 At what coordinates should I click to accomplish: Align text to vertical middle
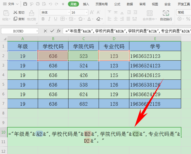click(116, 12)
